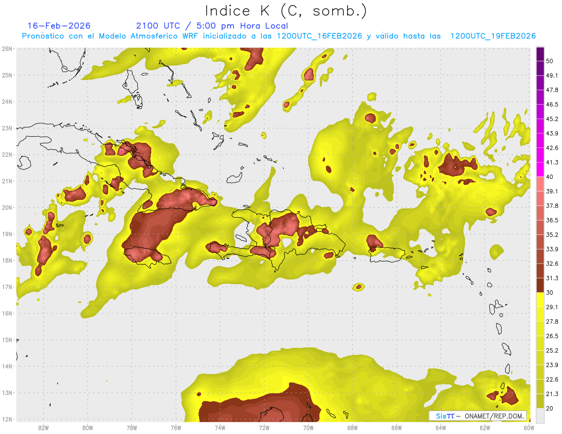Click the colorbar value '23.9'
The image size is (562, 434).
click(553, 365)
